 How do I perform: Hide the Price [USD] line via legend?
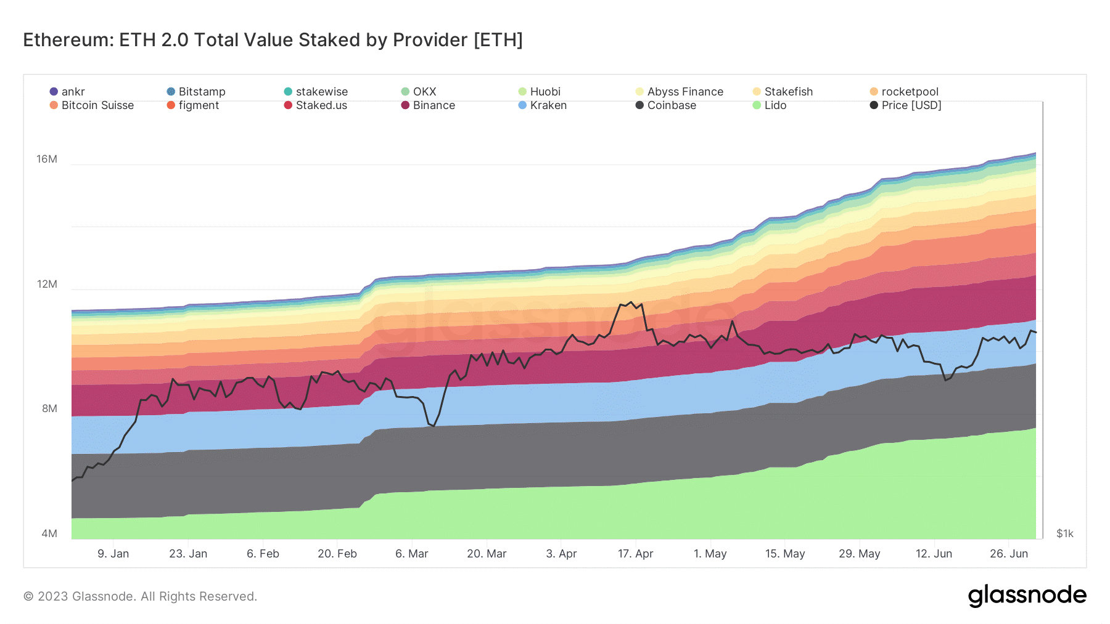point(905,105)
